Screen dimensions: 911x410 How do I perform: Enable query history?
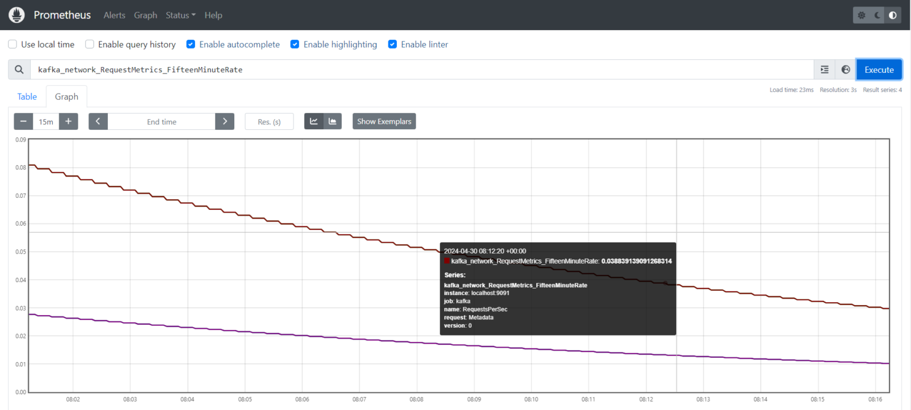pyautogui.click(x=89, y=44)
